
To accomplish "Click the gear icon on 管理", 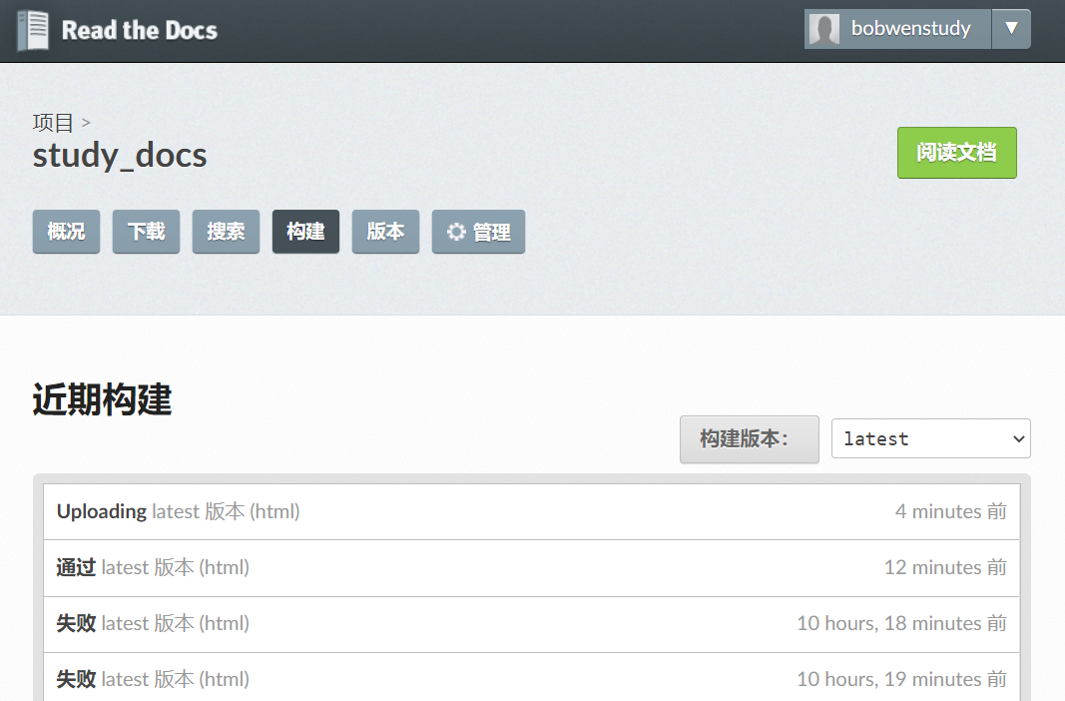I will (x=456, y=233).
